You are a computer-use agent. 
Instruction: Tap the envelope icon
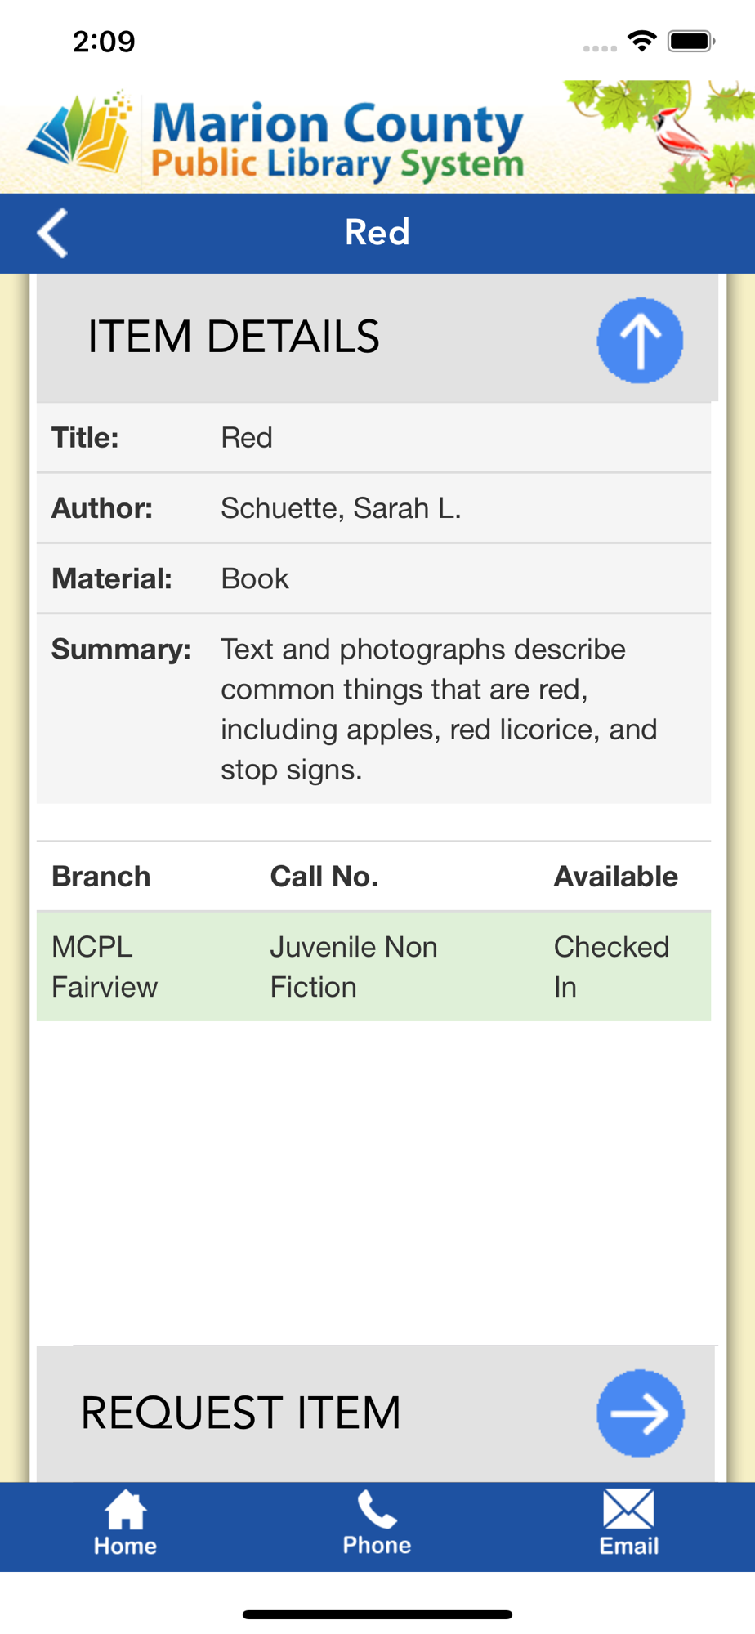tap(628, 1508)
